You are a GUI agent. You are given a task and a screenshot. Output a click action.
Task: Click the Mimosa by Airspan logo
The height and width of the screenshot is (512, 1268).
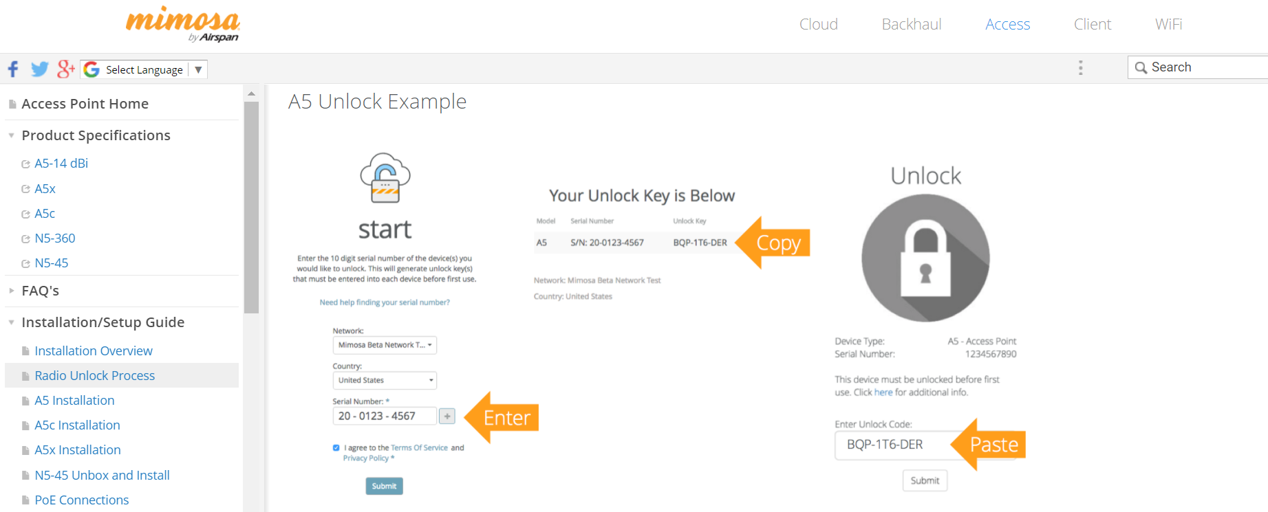coord(183,24)
